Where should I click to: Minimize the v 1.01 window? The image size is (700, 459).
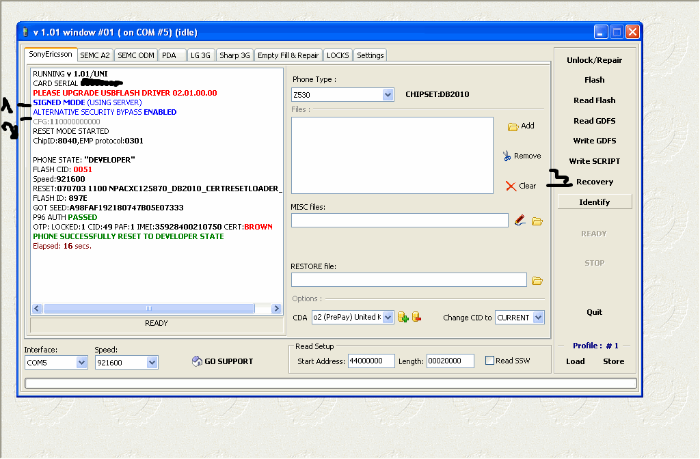click(x=601, y=32)
